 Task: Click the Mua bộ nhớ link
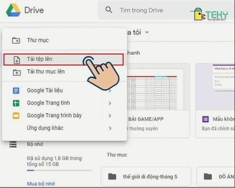41,184
